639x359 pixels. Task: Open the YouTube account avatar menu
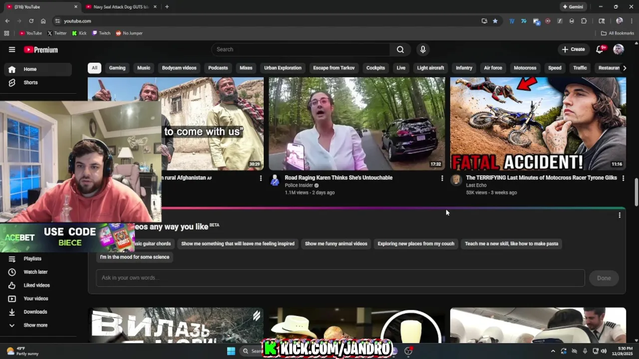click(x=619, y=49)
